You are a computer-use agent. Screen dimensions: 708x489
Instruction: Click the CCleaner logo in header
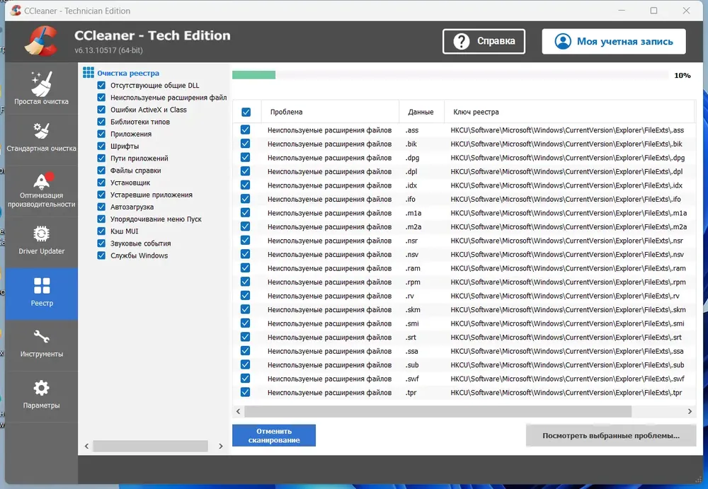(x=42, y=42)
